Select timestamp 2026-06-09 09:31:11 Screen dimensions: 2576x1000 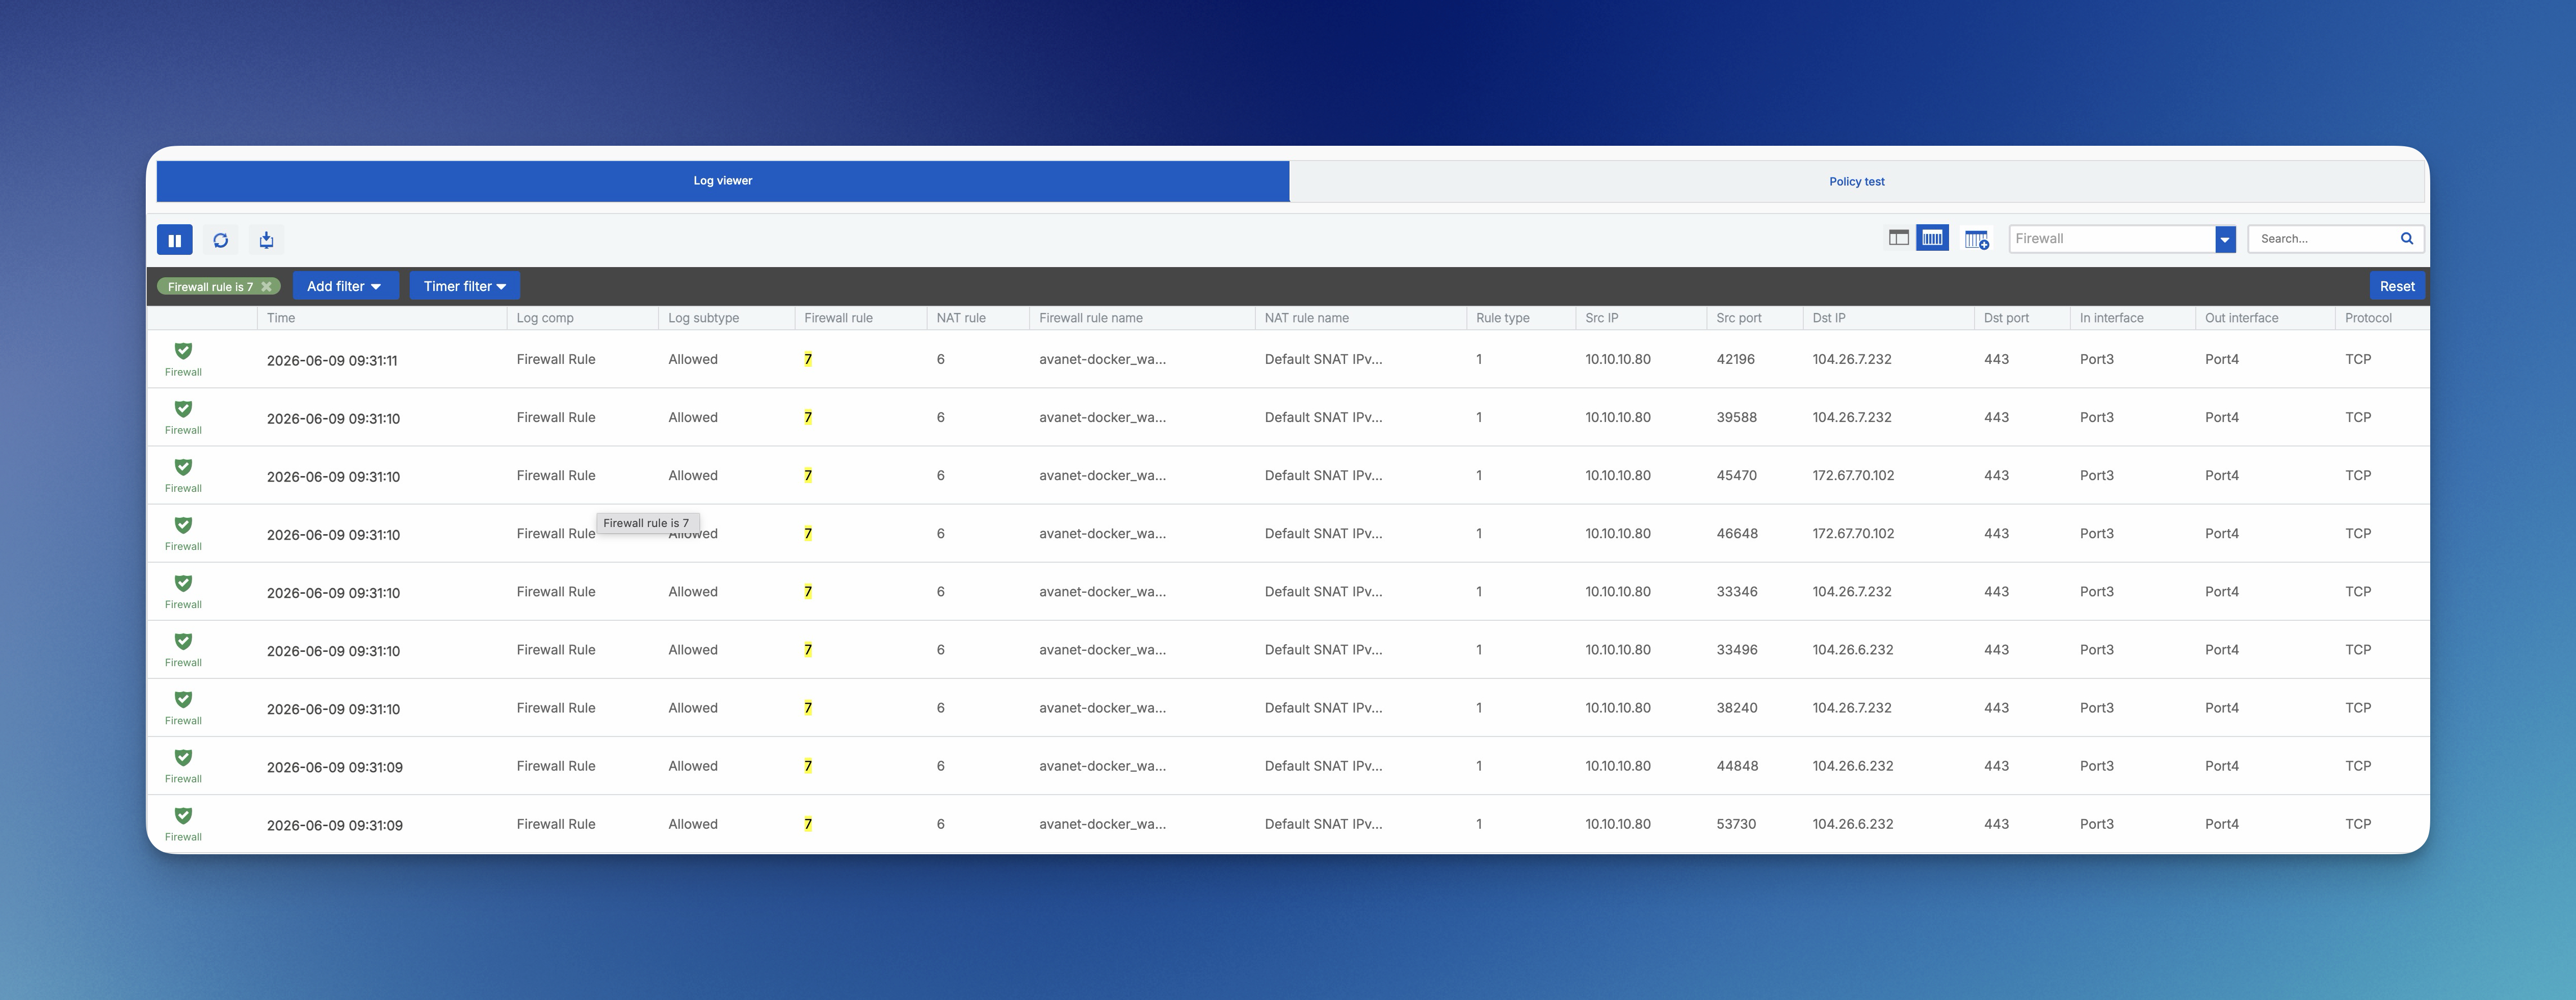pos(332,360)
